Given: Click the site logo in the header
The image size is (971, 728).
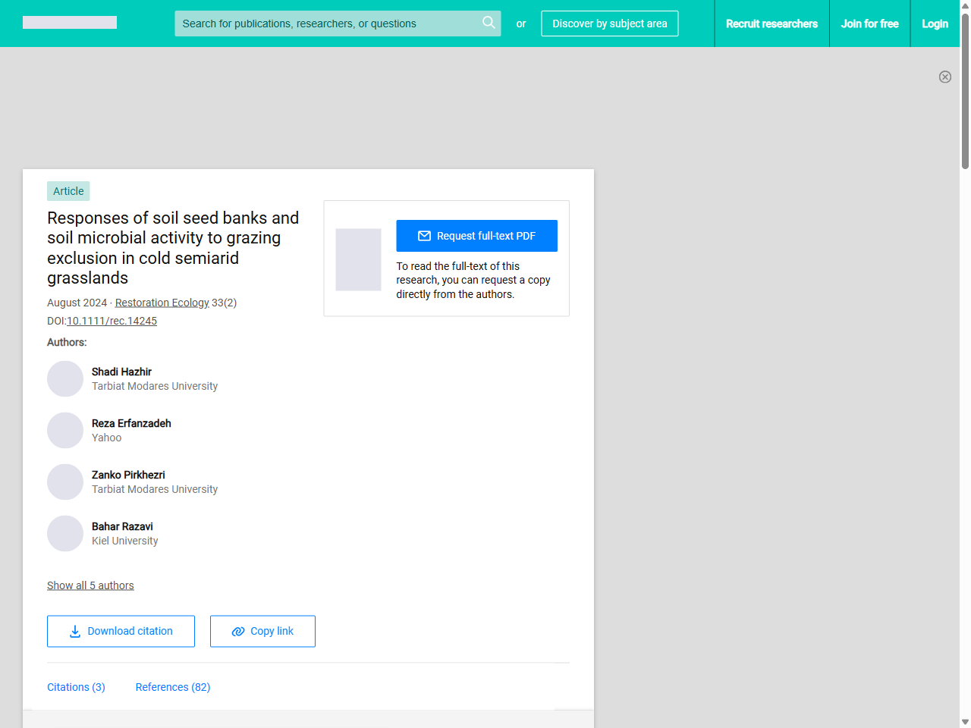Looking at the screenshot, I should [x=70, y=23].
